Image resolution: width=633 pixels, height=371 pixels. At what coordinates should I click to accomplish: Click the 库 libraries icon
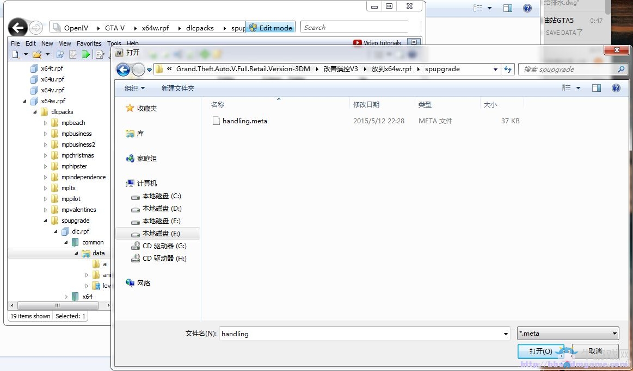[130, 133]
